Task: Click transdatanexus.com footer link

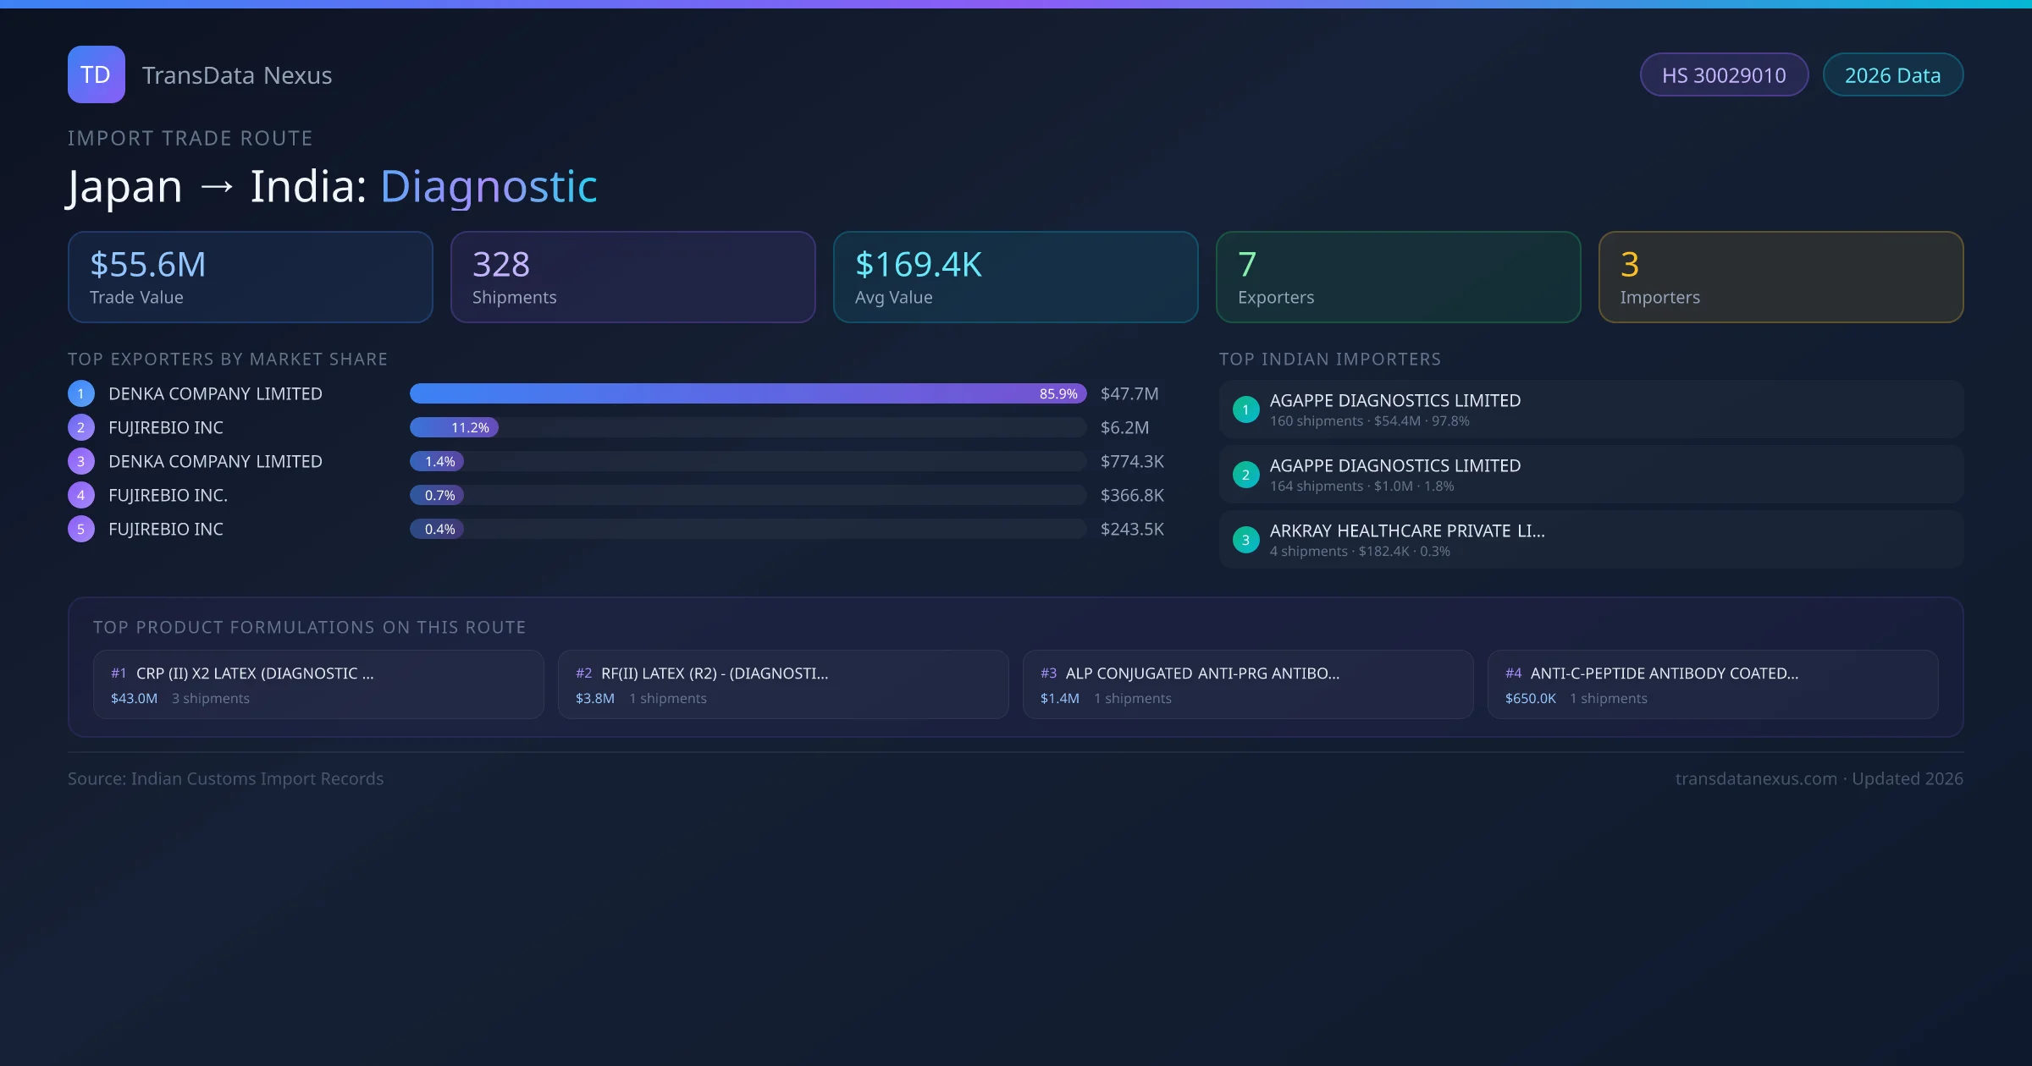Action: pyautogui.click(x=1755, y=778)
